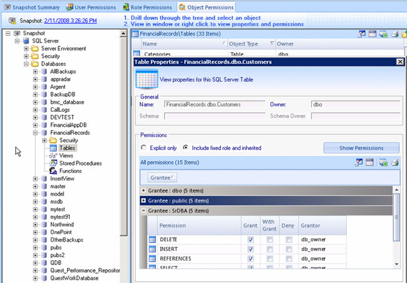
Task: Toggle Grant checkbox for REFERENCES permission
Action: [x=250, y=259]
